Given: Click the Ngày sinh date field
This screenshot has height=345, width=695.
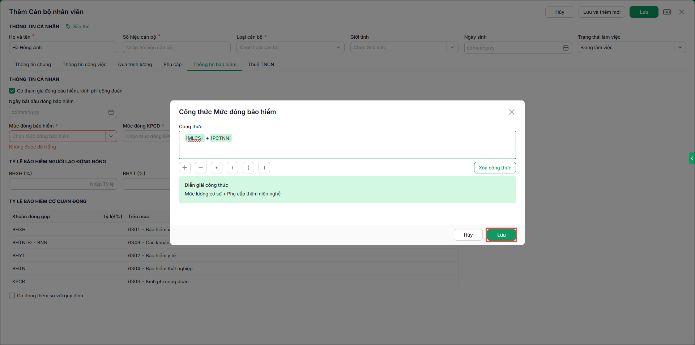Looking at the screenshot, I should pyautogui.click(x=518, y=48).
